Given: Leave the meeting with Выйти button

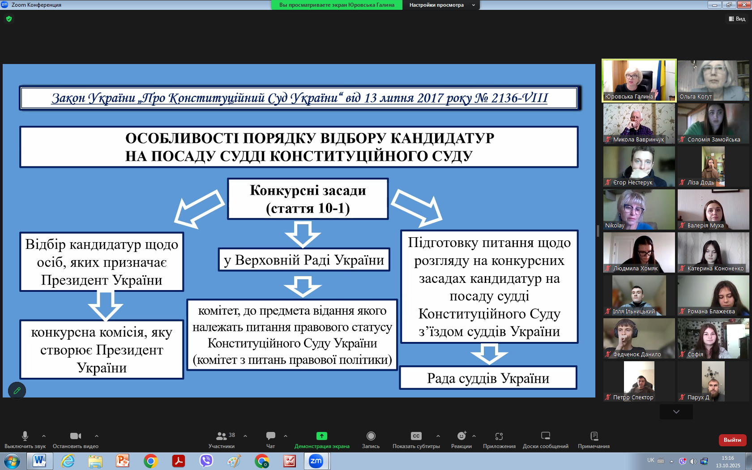Looking at the screenshot, I should pos(732,440).
